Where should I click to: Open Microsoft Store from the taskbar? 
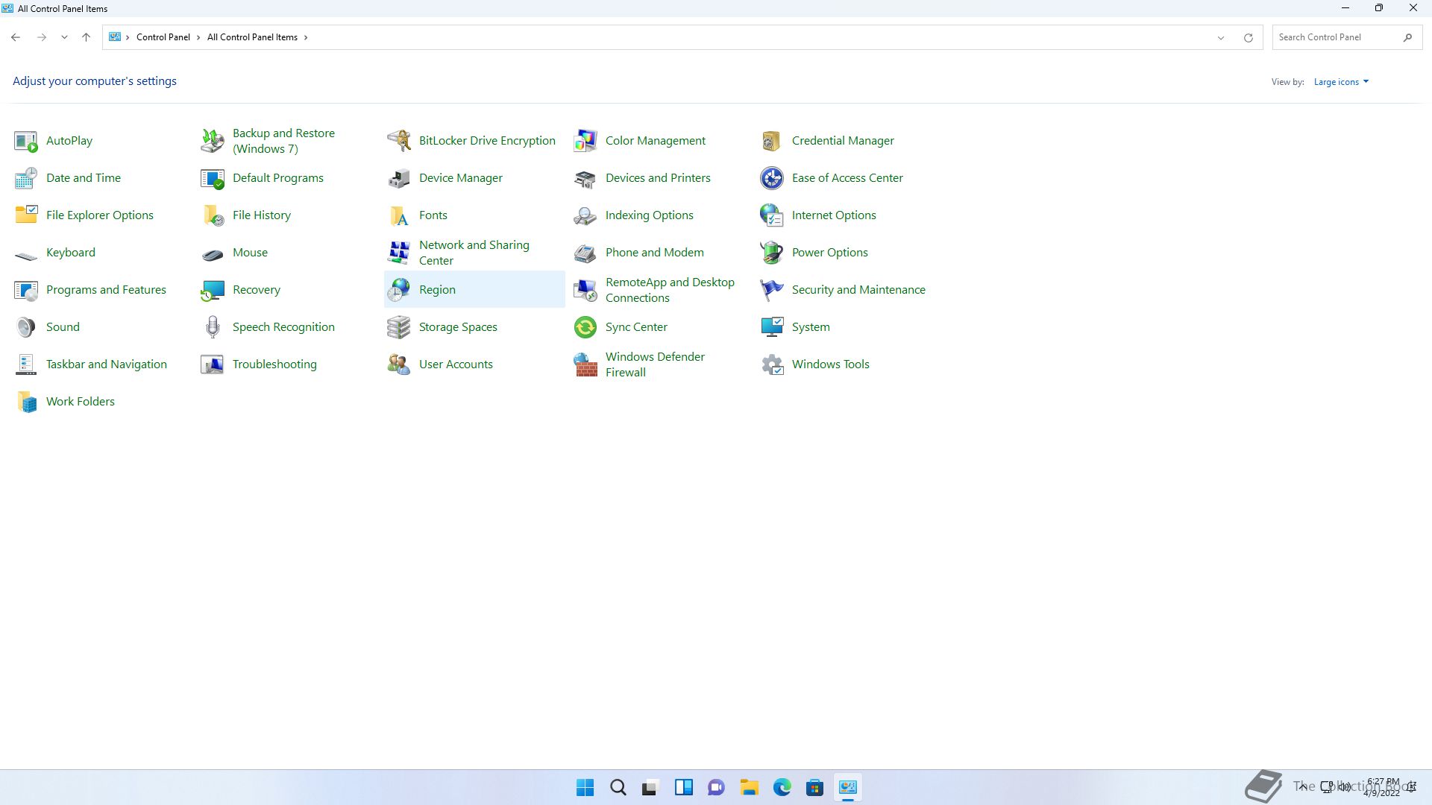pos(815,787)
